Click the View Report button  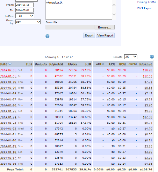[105, 35]
